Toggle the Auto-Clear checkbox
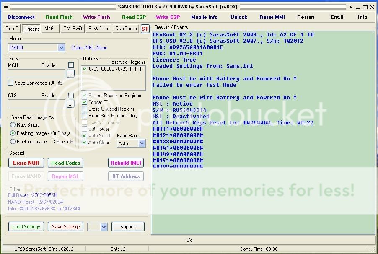 (x=84, y=143)
